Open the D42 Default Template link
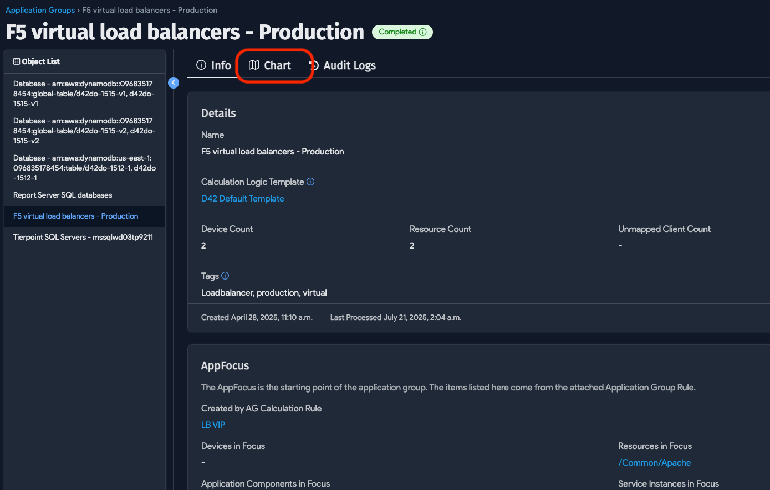 click(x=242, y=198)
